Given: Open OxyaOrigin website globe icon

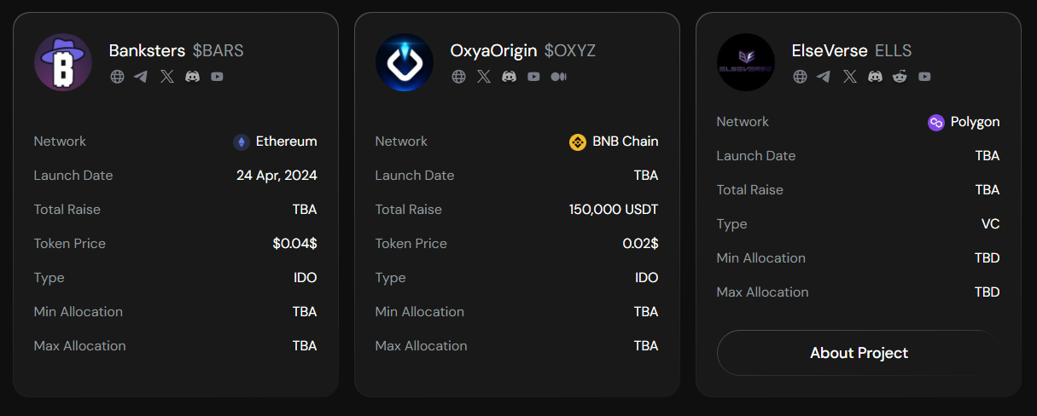Looking at the screenshot, I should (459, 77).
